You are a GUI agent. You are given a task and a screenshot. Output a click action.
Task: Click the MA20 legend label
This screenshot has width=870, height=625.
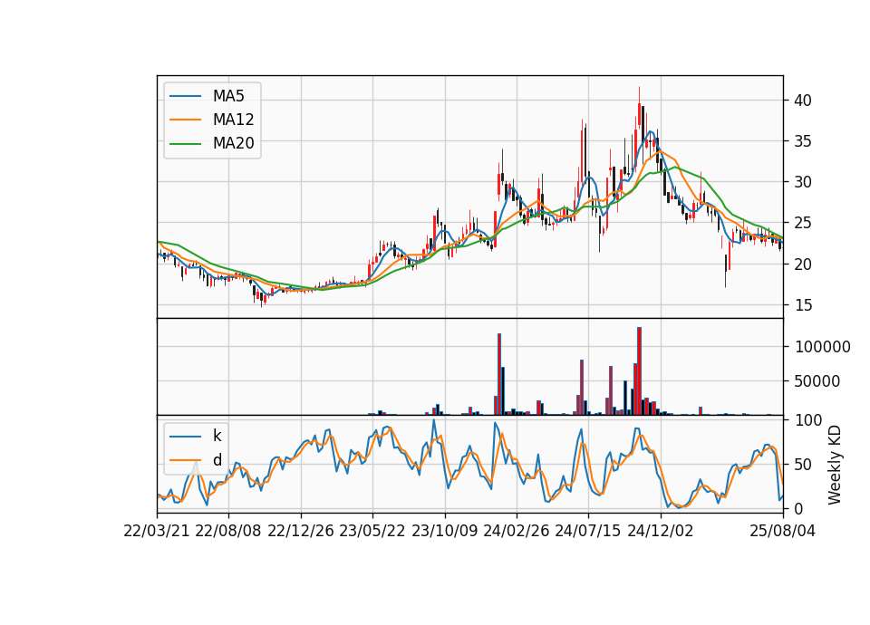(x=233, y=143)
